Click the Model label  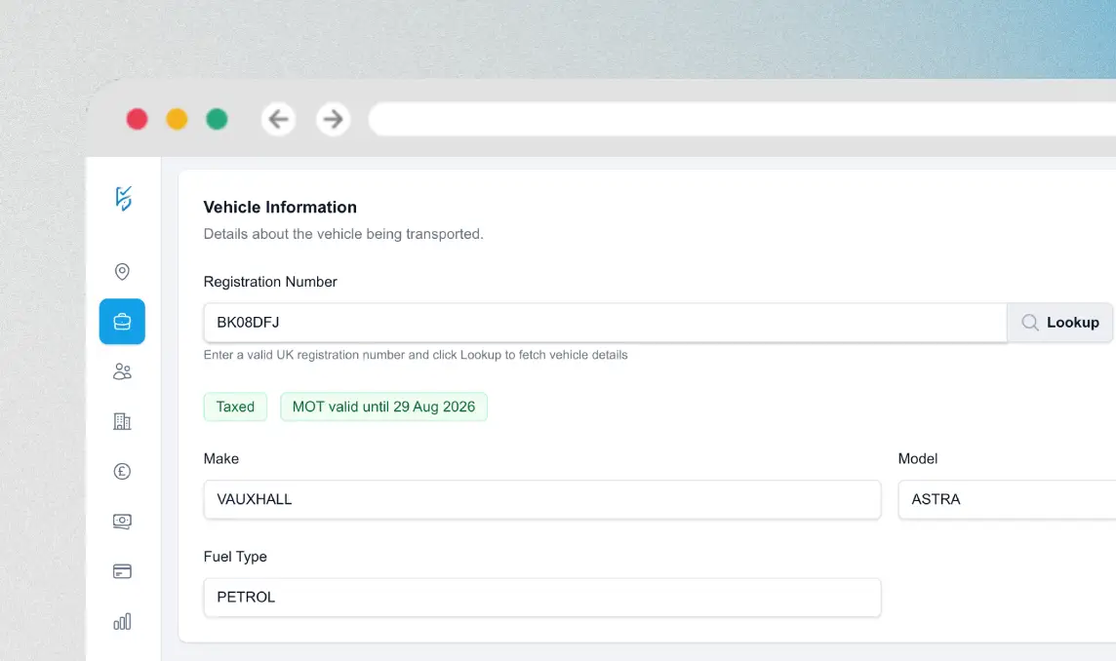(x=918, y=459)
